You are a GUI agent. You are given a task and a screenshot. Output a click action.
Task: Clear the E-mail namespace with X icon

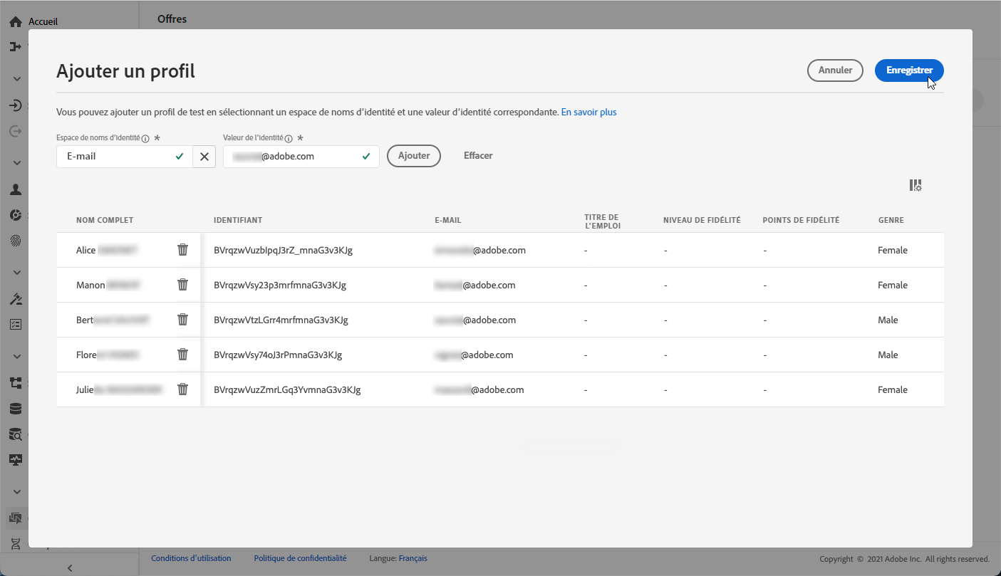204,157
